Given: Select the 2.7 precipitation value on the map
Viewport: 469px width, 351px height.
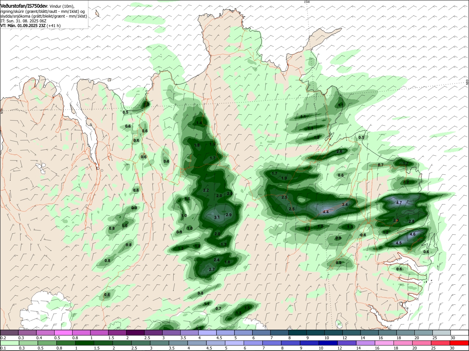Looking at the screenshot, I should [x=211, y=269].
